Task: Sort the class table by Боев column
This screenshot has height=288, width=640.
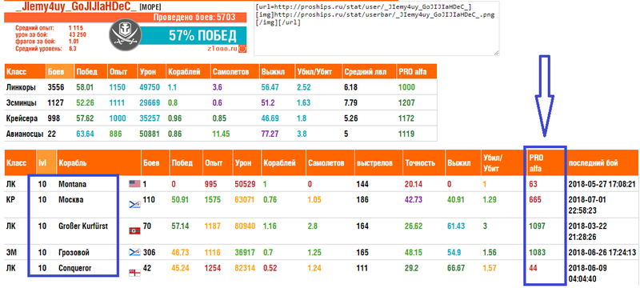Action: click(x=59, y=72)
